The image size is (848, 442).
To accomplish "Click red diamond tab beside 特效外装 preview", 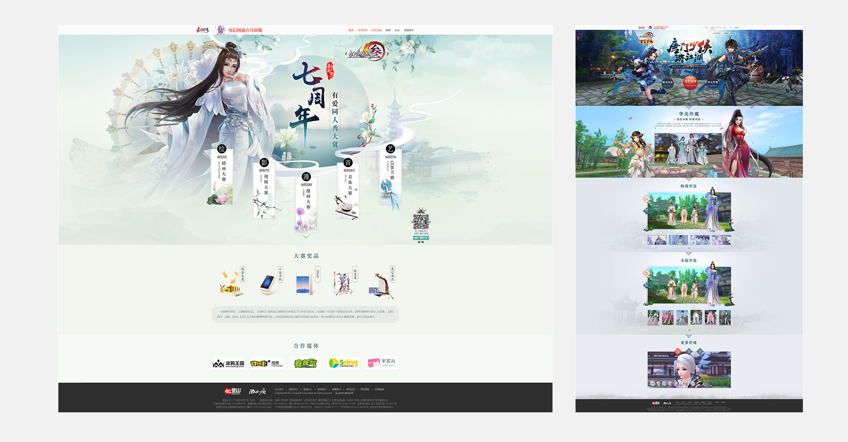I will point(647,199).
